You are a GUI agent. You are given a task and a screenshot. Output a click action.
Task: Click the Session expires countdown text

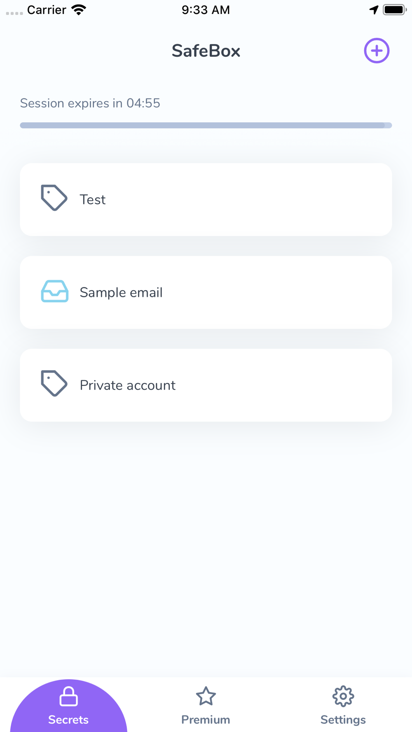coord(90,103)
